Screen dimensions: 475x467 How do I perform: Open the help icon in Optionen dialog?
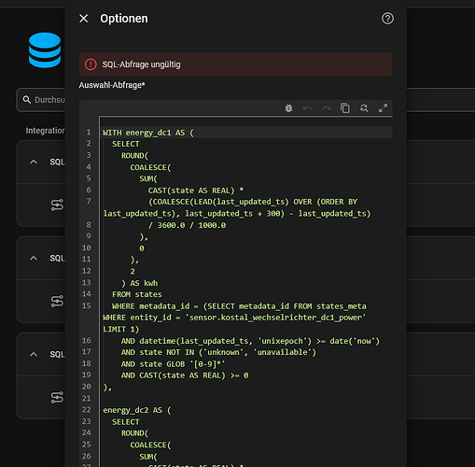(387, 19)
